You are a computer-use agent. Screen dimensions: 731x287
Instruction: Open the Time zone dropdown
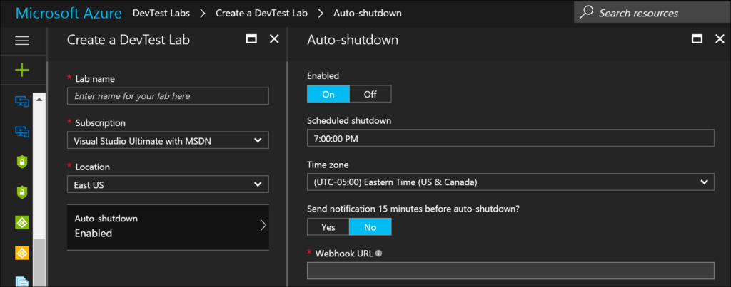click(510, 182)
